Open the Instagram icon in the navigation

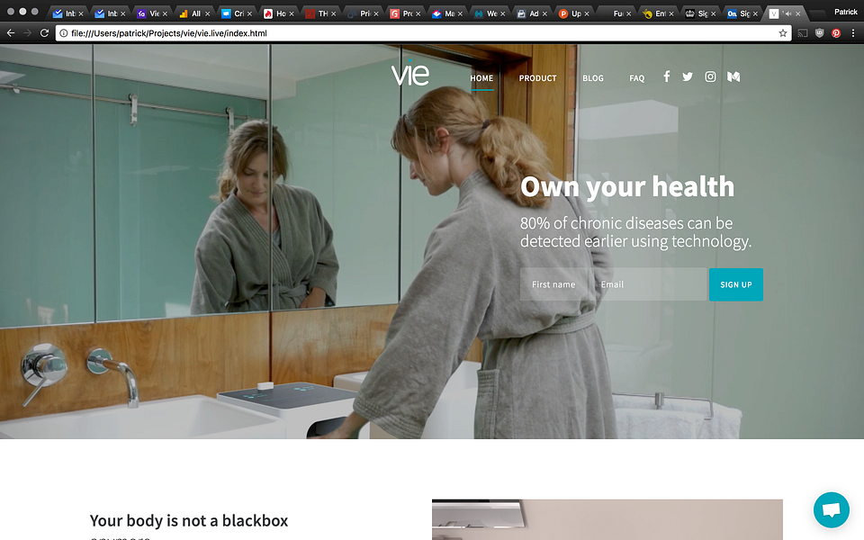(x=710, y=76)
